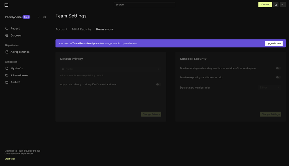The image size is (289, 166).
Task: Click the Nicelydone workspace name
Action: point(13,17)
